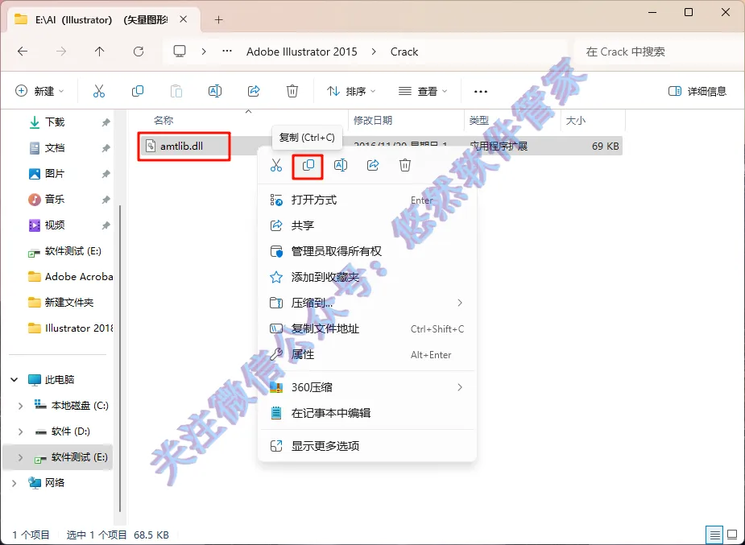Image resolution: width=745 pixels, height=545 pixels.
Task: Select the amtlib.dll file
Action: 181,147
